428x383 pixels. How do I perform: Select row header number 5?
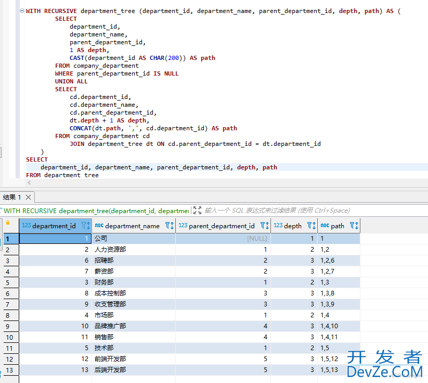click(x=11, y=282)
